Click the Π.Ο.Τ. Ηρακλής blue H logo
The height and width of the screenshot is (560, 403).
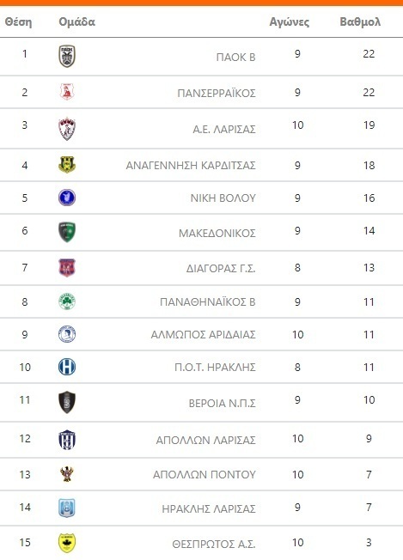click(67, 367)
